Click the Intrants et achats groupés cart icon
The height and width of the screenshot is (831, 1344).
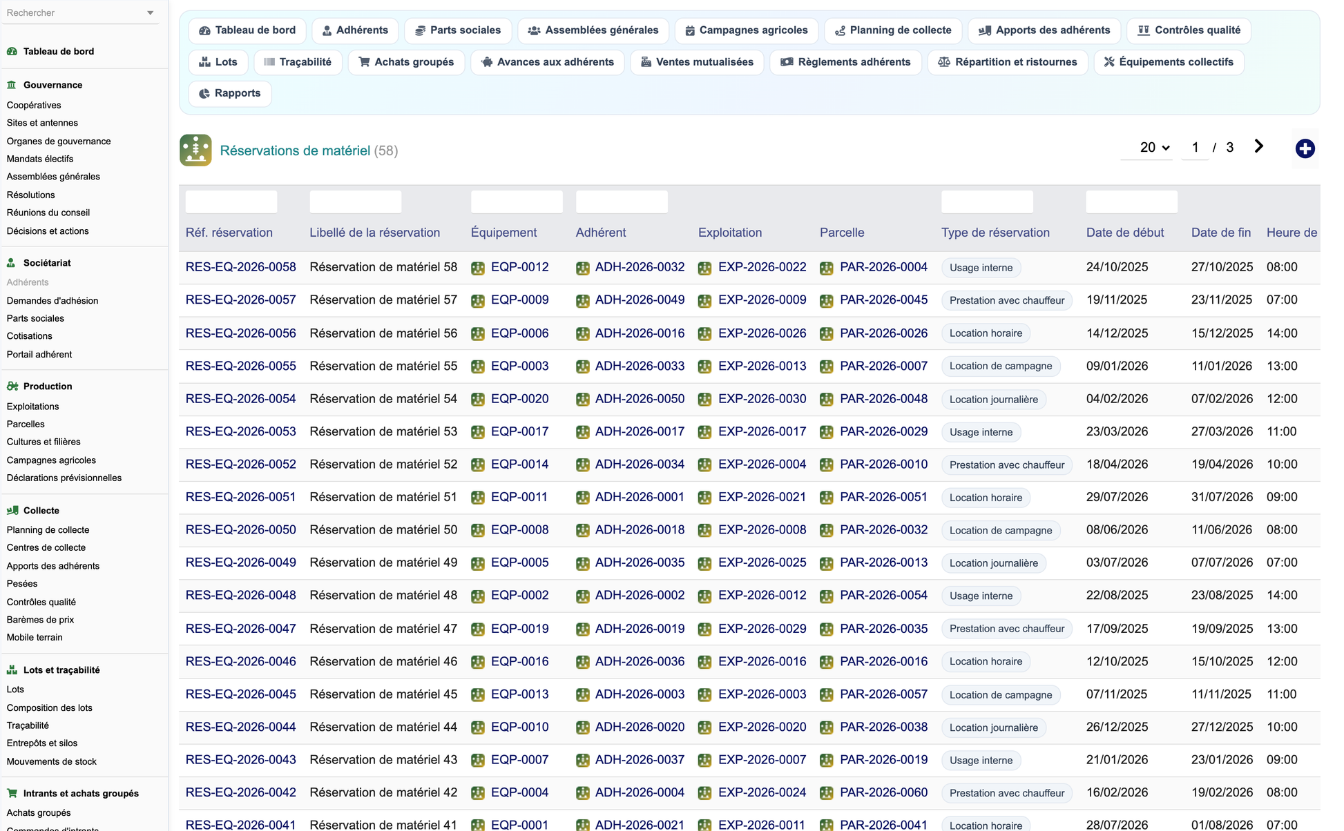[x=12, y=794]
